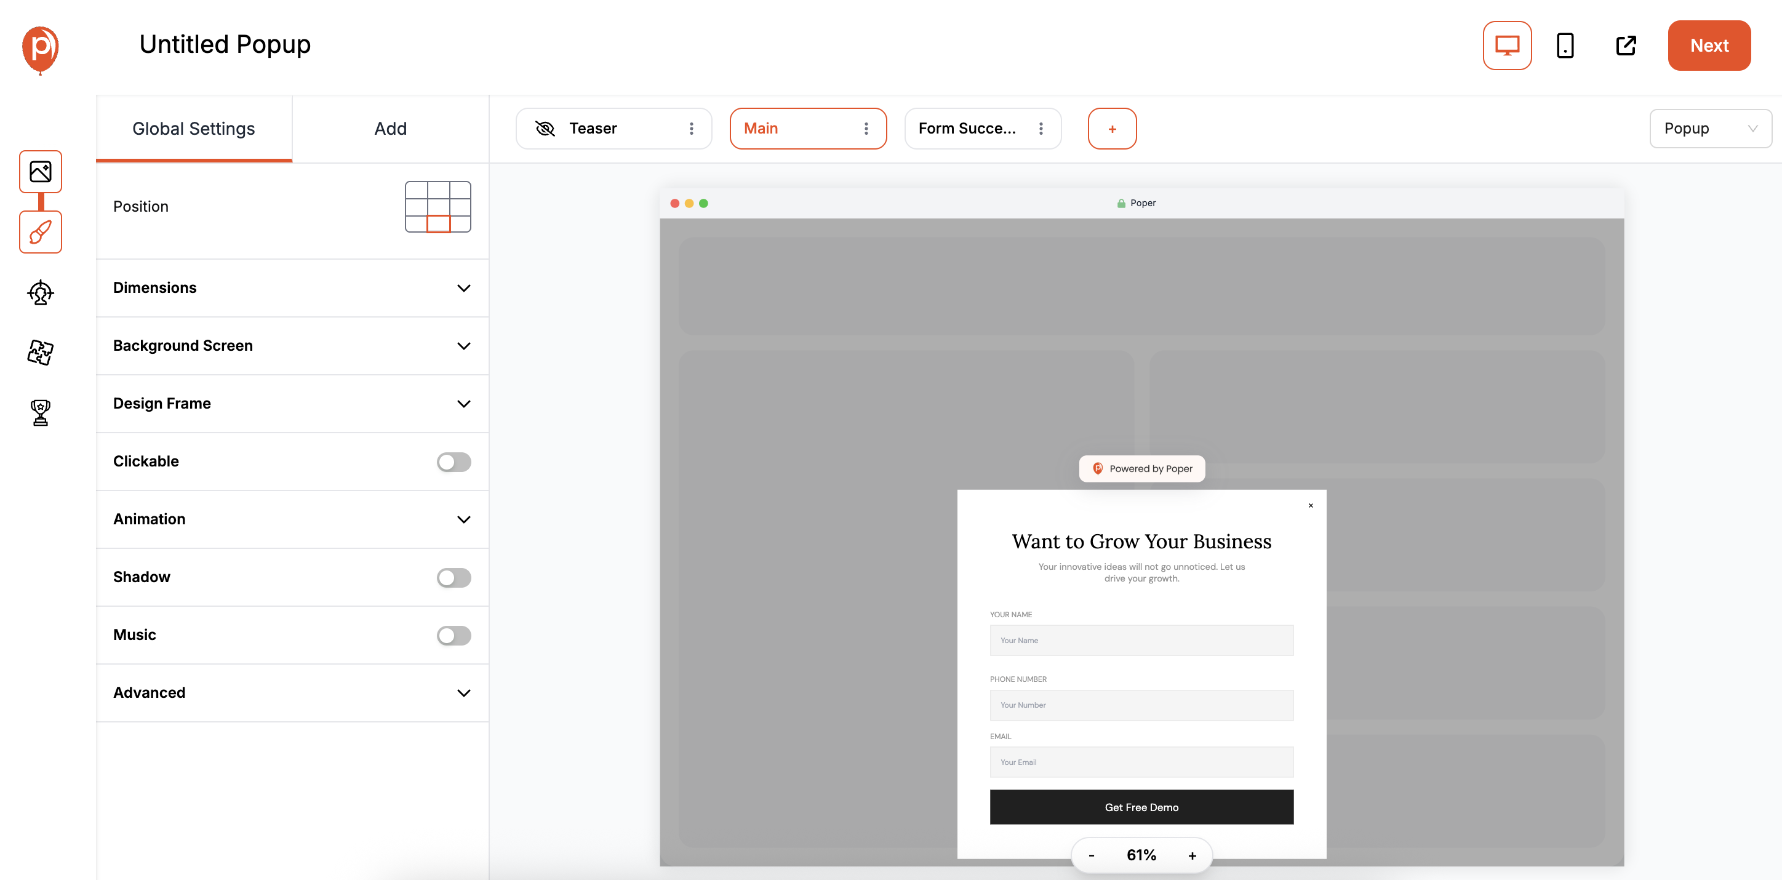Enable the Music toggle
1782x880 pixels.
coord(453,635)
